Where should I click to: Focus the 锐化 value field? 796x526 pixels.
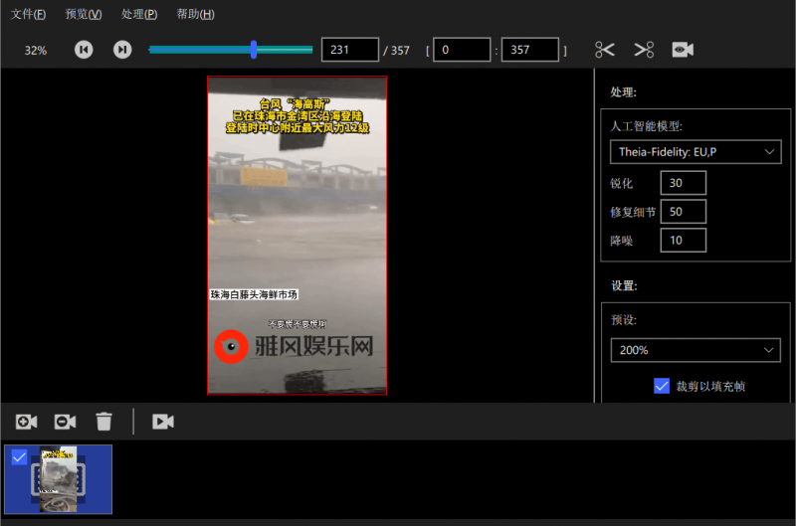[683, 183]
